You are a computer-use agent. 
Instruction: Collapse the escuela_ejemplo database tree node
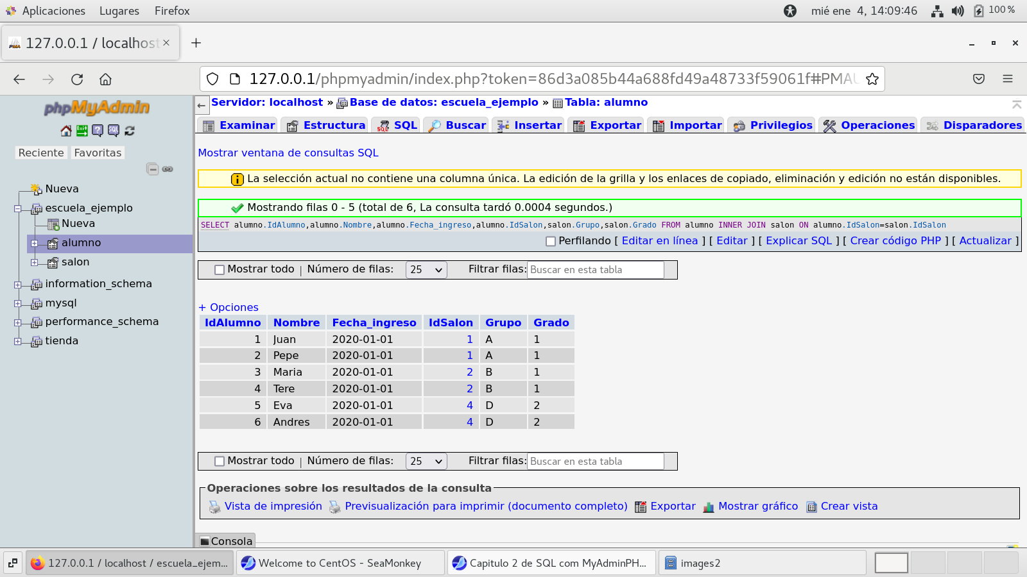(18, 208)
